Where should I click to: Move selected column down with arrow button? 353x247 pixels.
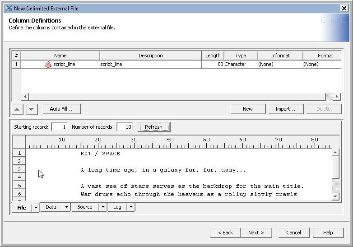click(32, 109)
